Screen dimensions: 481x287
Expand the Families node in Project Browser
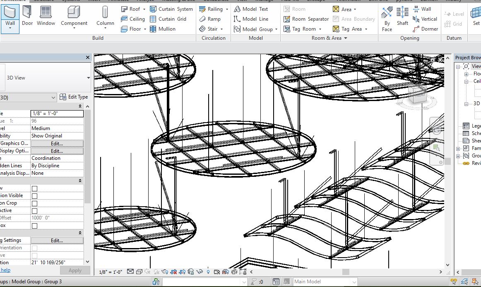coord(458,148)
